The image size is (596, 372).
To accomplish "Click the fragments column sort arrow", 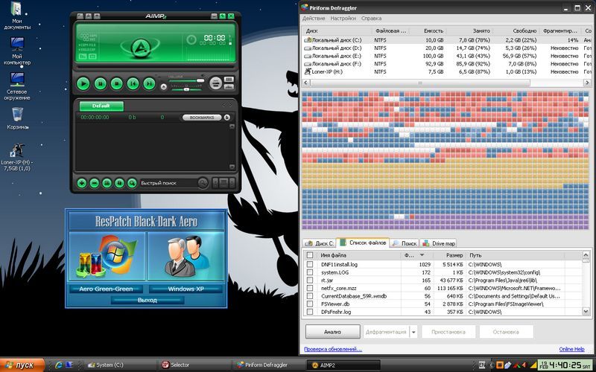I will (x=422, y=254).
